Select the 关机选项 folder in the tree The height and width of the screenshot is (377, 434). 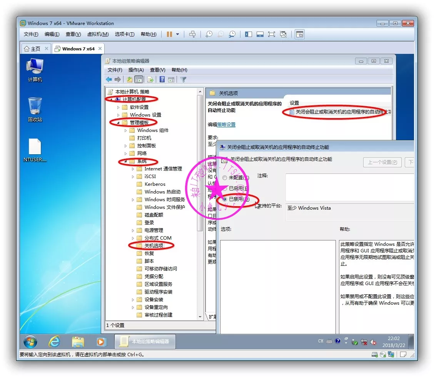coord(154,246)
